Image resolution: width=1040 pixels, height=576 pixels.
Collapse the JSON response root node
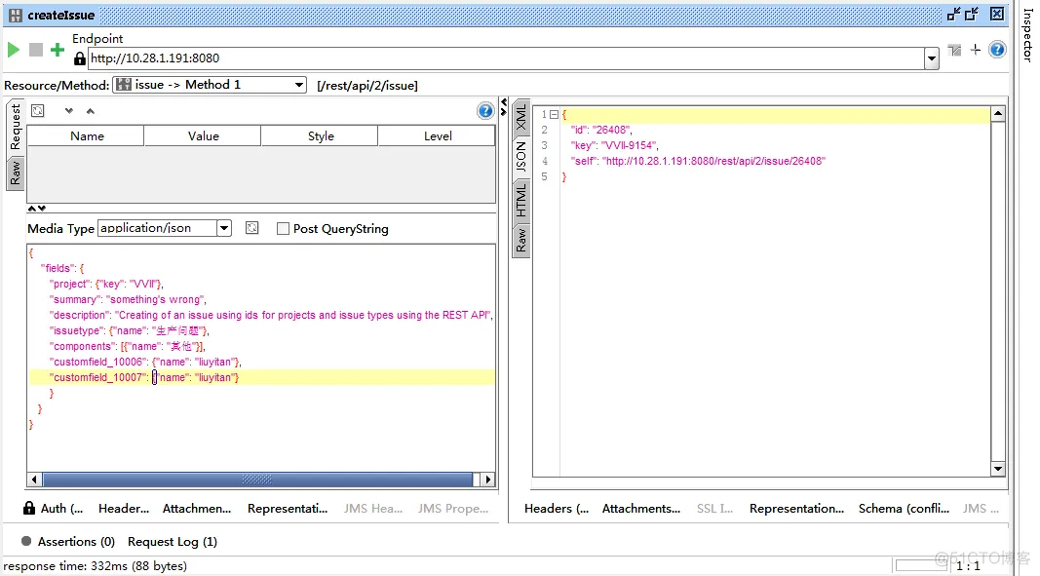pos(554,115)
